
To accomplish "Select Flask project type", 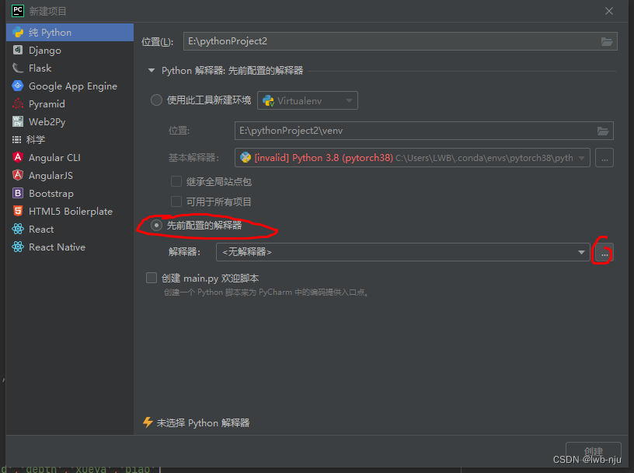I will point(70,68).
